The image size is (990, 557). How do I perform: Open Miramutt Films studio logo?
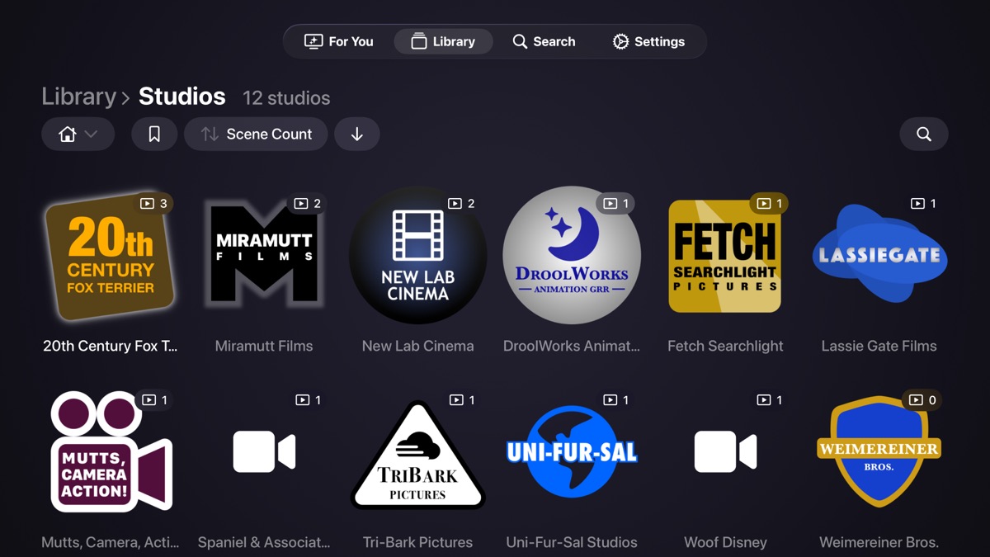264,256
